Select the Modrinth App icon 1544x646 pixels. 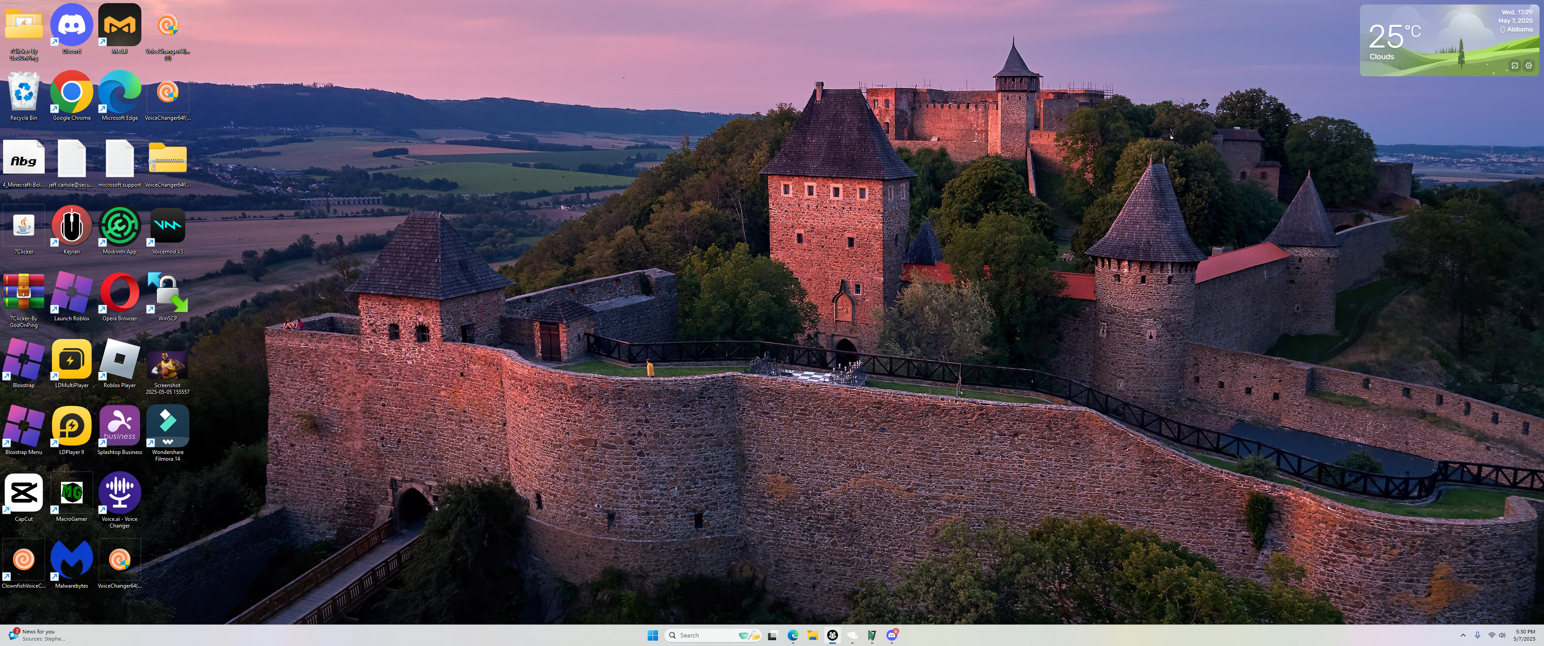tap(119, 227)
